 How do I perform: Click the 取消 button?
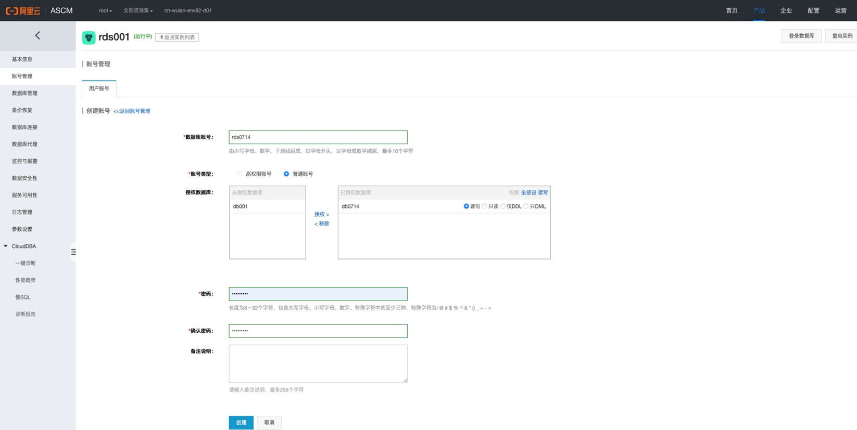269,423
